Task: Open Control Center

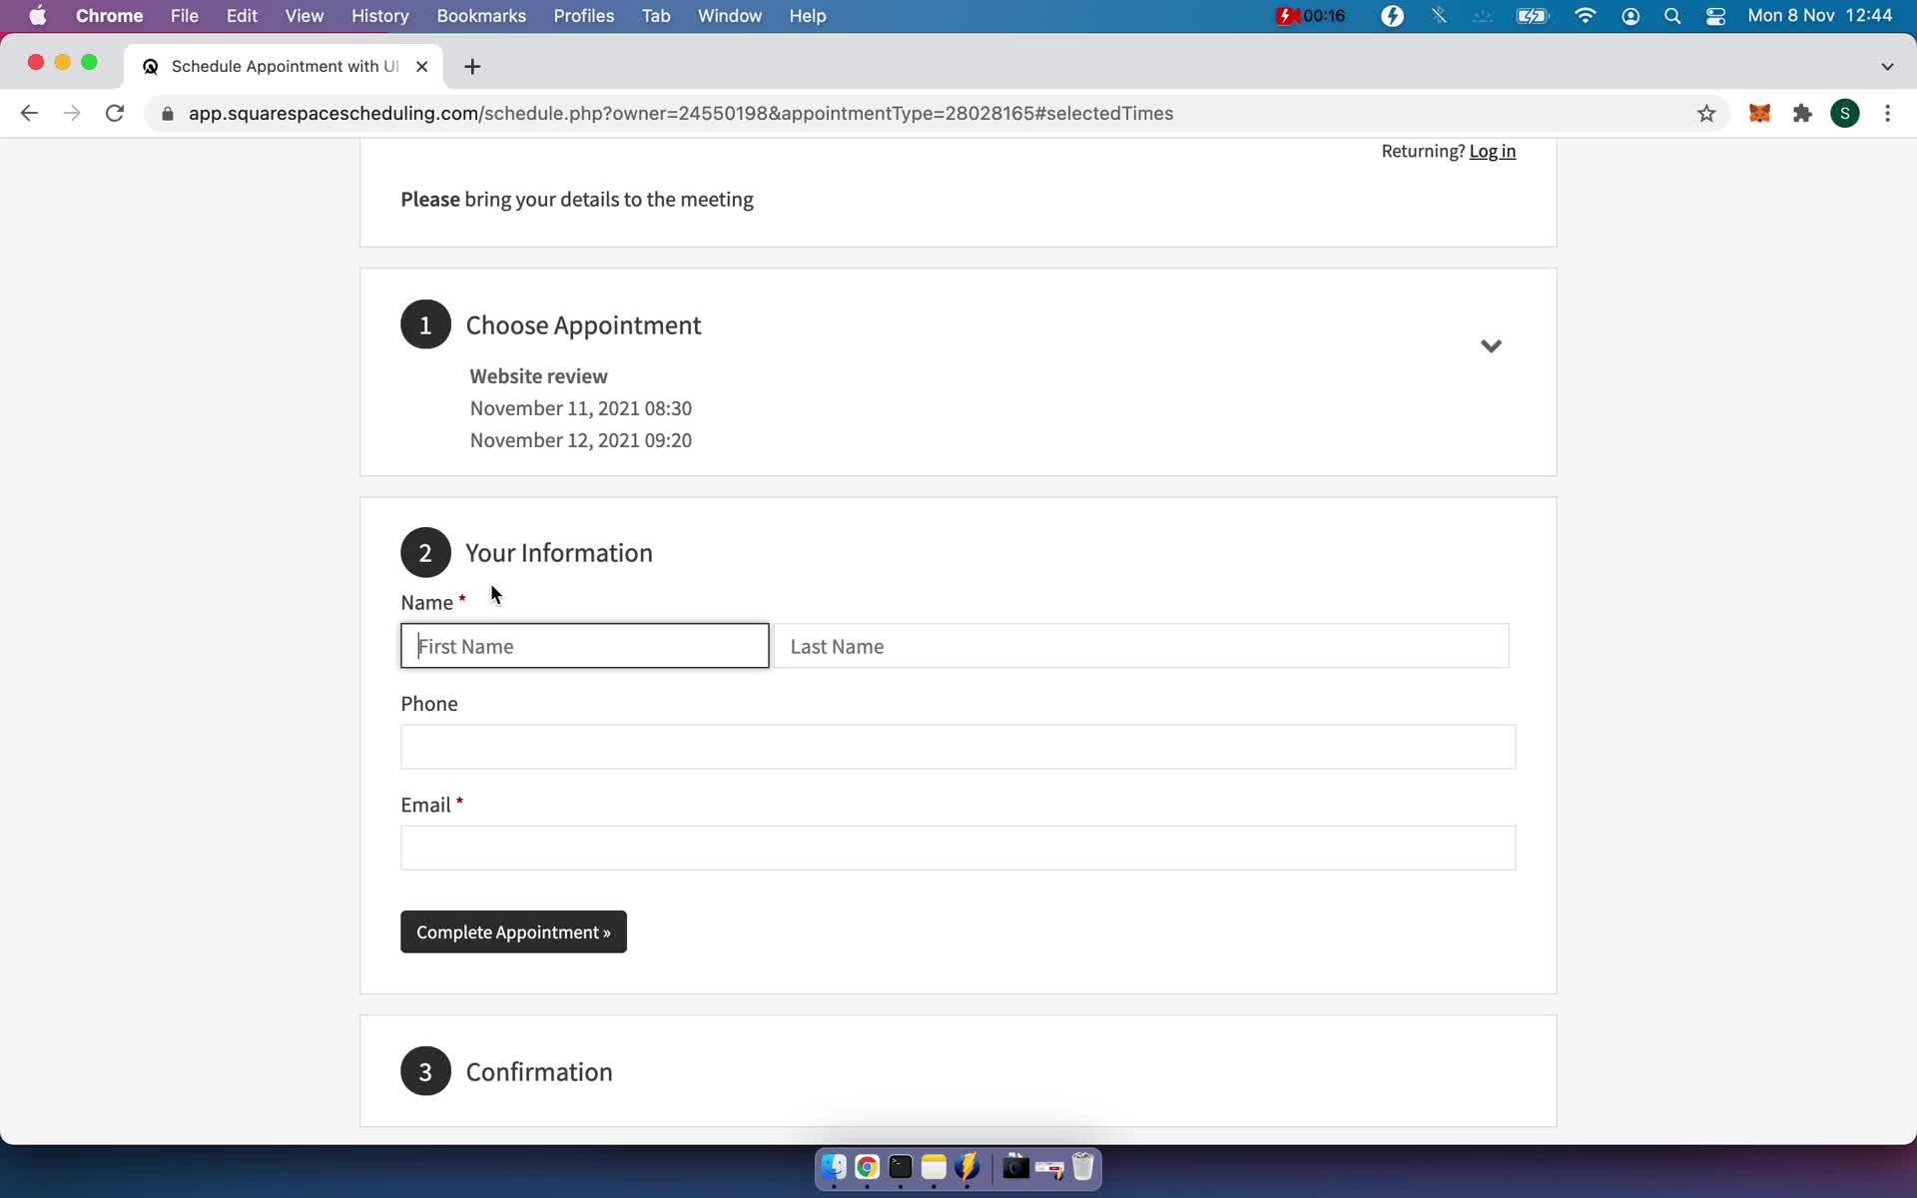Action: click(x=1715, y=16)
